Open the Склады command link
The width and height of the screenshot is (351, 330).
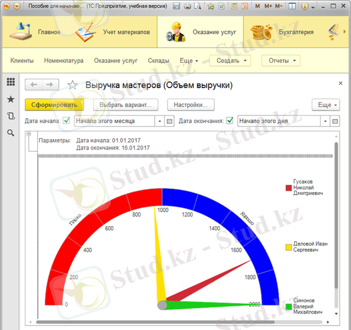point(159,61)
